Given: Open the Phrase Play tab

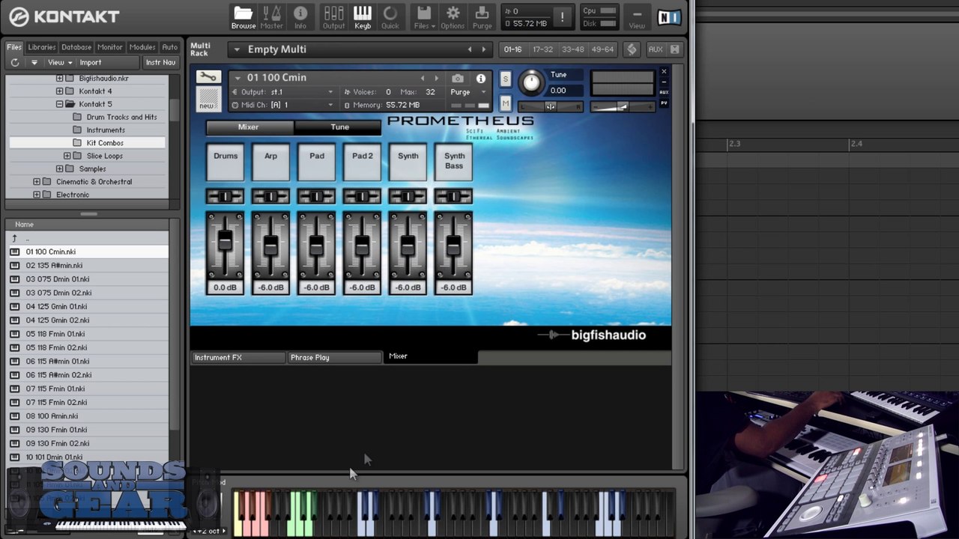Looking at the screenshot, I should pyautogui.click(x=334, y=358).
